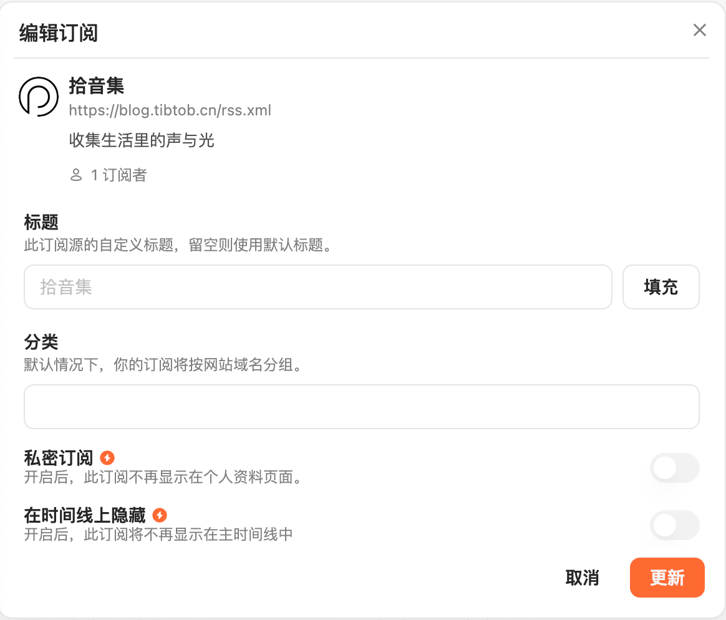
Task: Click the subscriber person icon
Action: click(76, 175)
